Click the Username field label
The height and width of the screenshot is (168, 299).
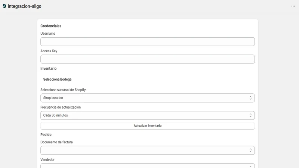(x=48, y=34)
